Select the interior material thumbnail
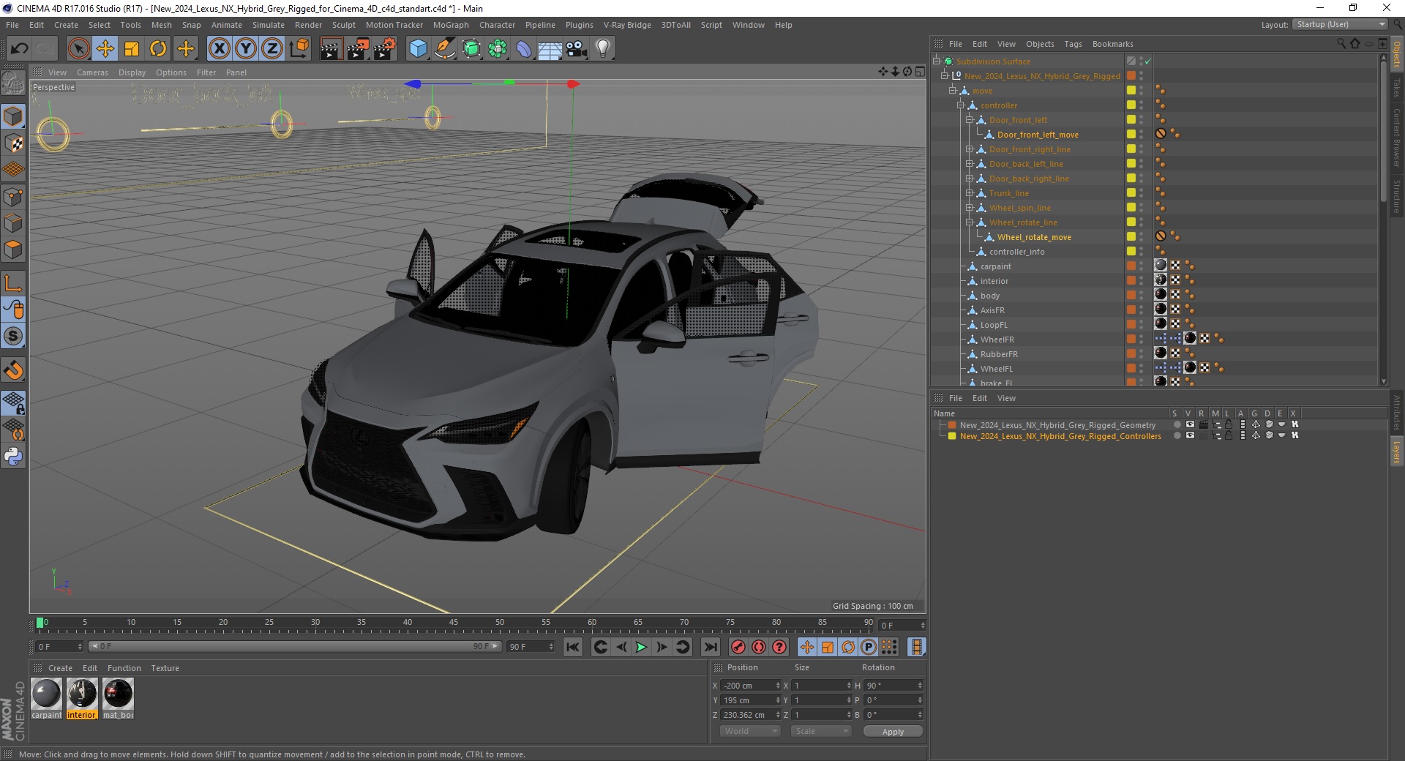 82,694
